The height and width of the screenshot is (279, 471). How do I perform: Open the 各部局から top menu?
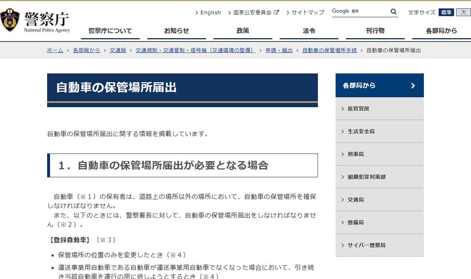coord(441,31)
